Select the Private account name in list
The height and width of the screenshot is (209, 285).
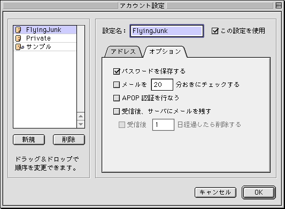click(x=38, y=38)
